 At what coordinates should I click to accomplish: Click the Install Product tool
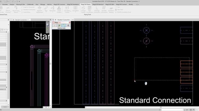pos(59,10)
